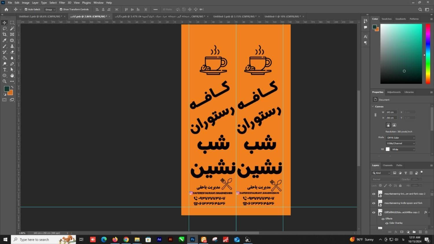Select the Ellipse shape tool
434x244 pixels.
point(5,75)
